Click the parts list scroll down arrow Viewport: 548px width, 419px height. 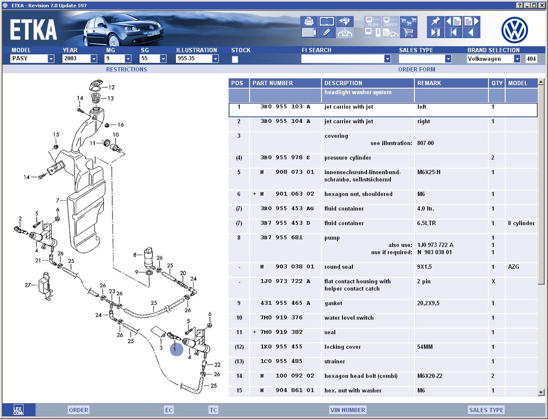541,392
